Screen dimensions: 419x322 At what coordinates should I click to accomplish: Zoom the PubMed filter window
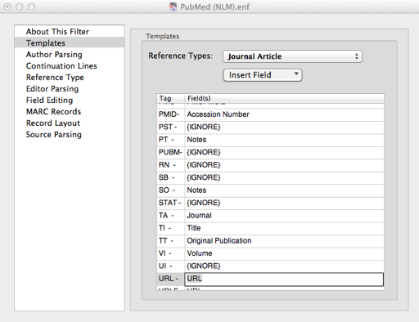click(x=32, y=7)
